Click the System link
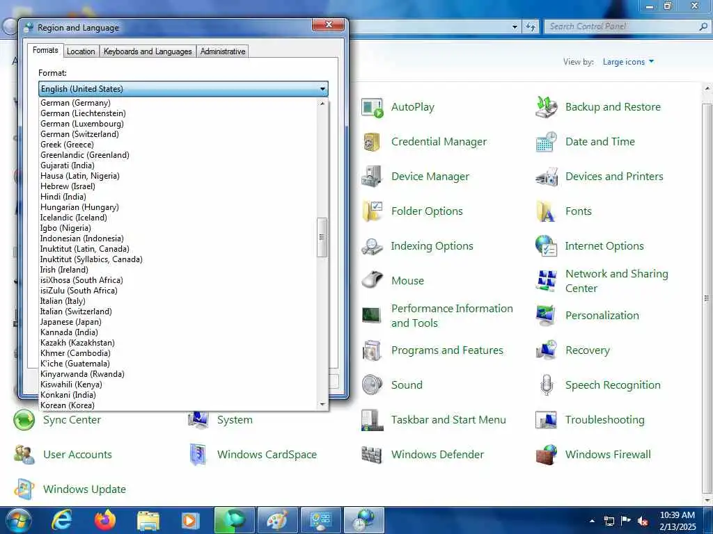The height and width of the screenshot is (534, 713). pyautogui.click(x=235, y=420)
